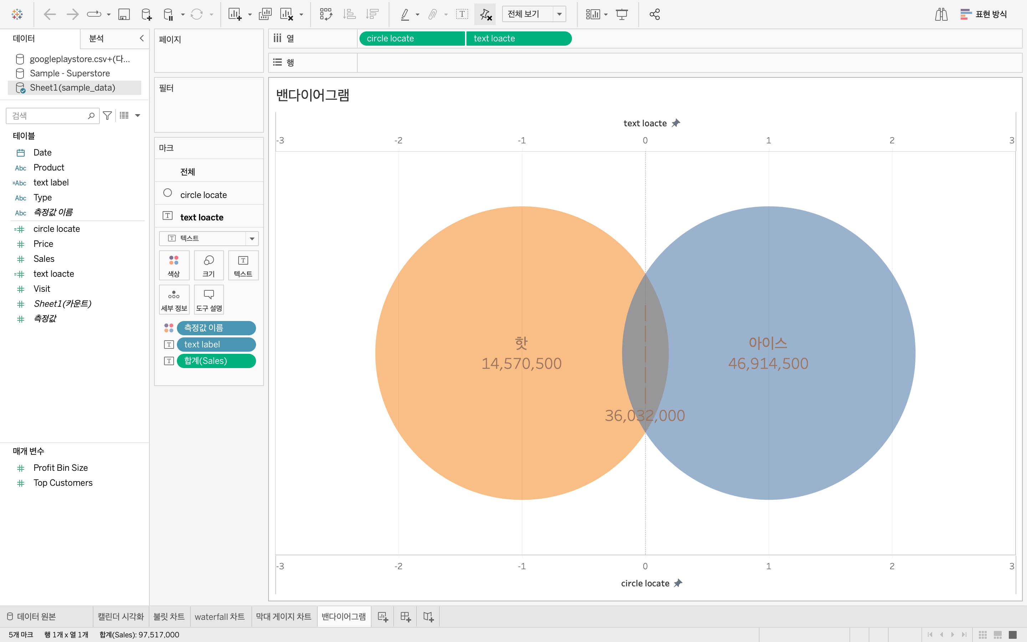
Task: Expand the 텍스트 mark type dropdown
Action: pos(252,239)
